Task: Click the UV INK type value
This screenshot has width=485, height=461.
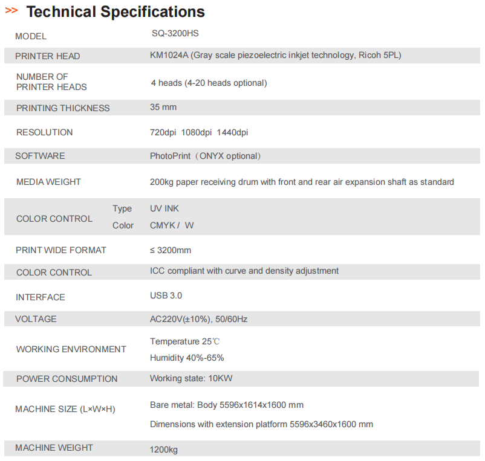Action: pos(164,208)
